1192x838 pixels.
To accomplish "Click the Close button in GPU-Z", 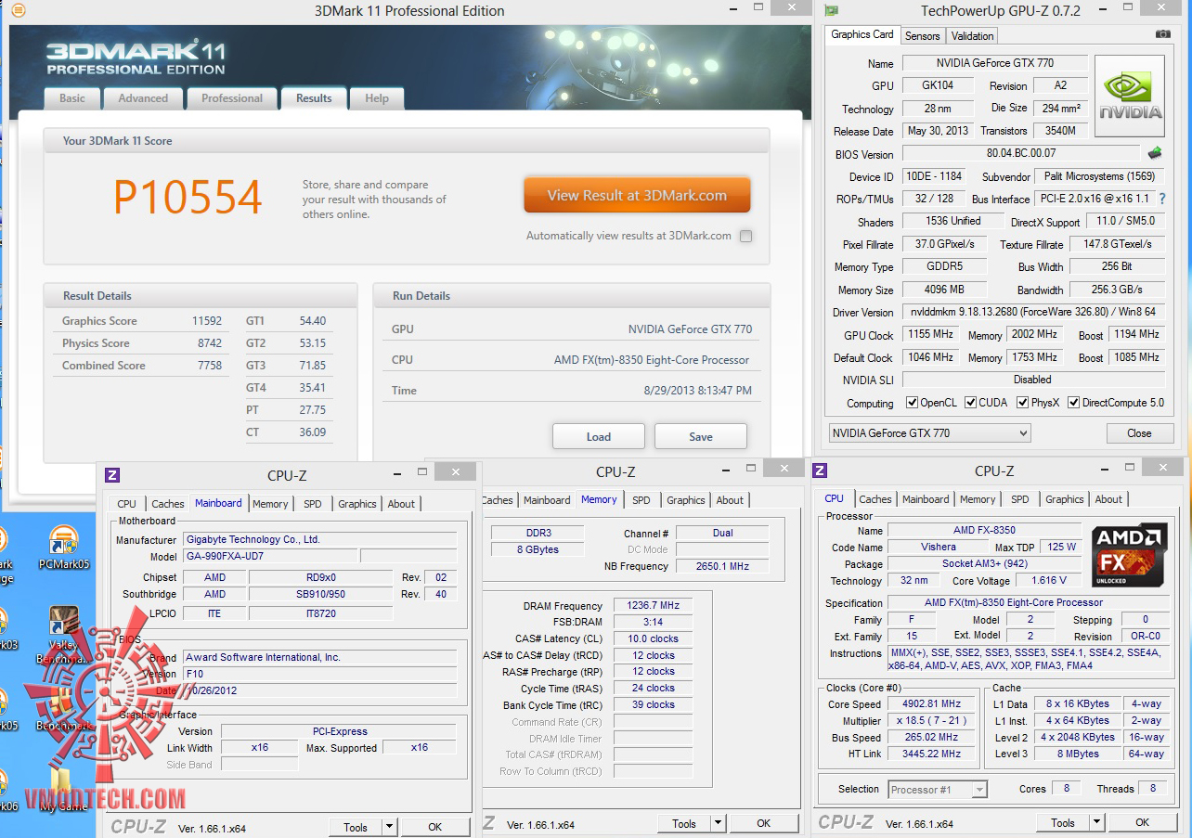I will [x=1139, y=433].
